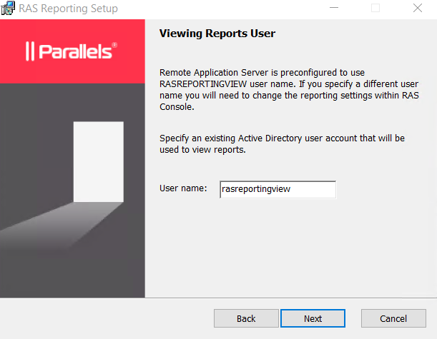
Task: Cancel the reporting setup wizard
Action: click(x=393, y=318)
